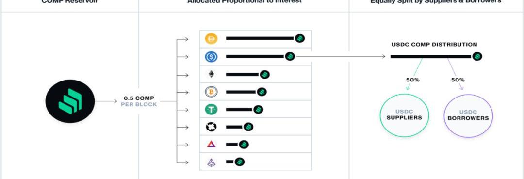Select the Tether token icon
The image size is (524, 179).
click(x=211, y=109)
